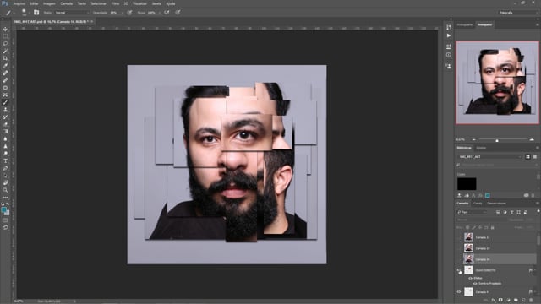The image size is (541, 304).
Task: Select the Lasso tool
Action: [x=5, y=44]
